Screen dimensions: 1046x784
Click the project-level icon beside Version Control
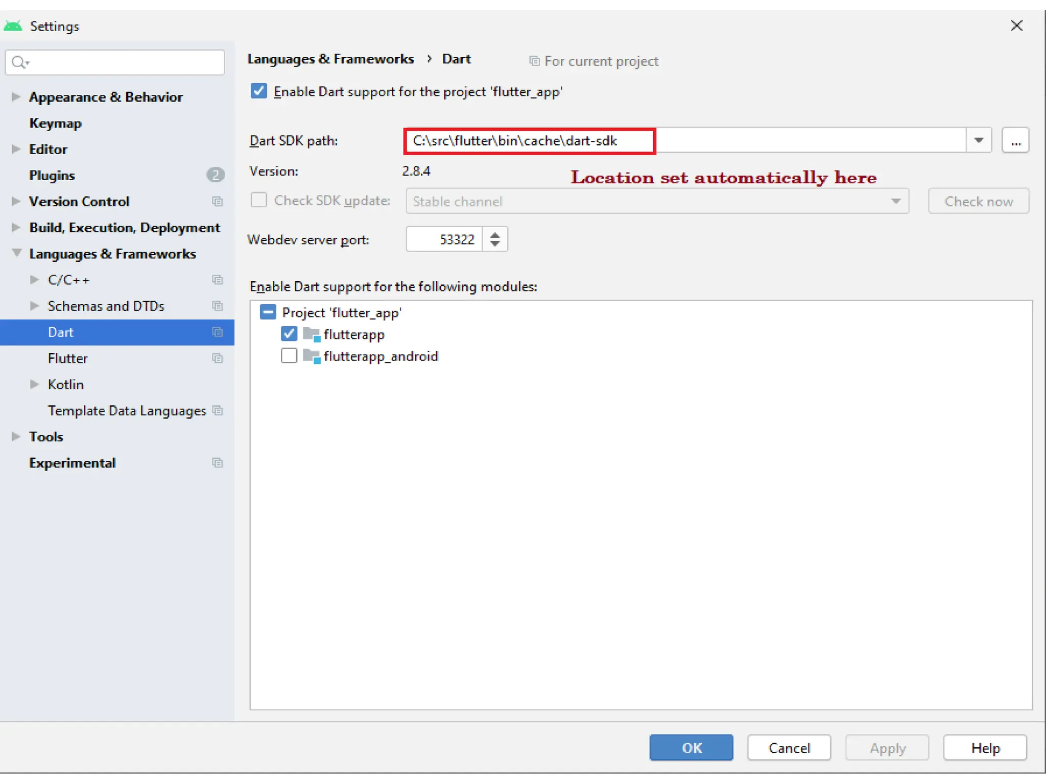pos(218,202)
